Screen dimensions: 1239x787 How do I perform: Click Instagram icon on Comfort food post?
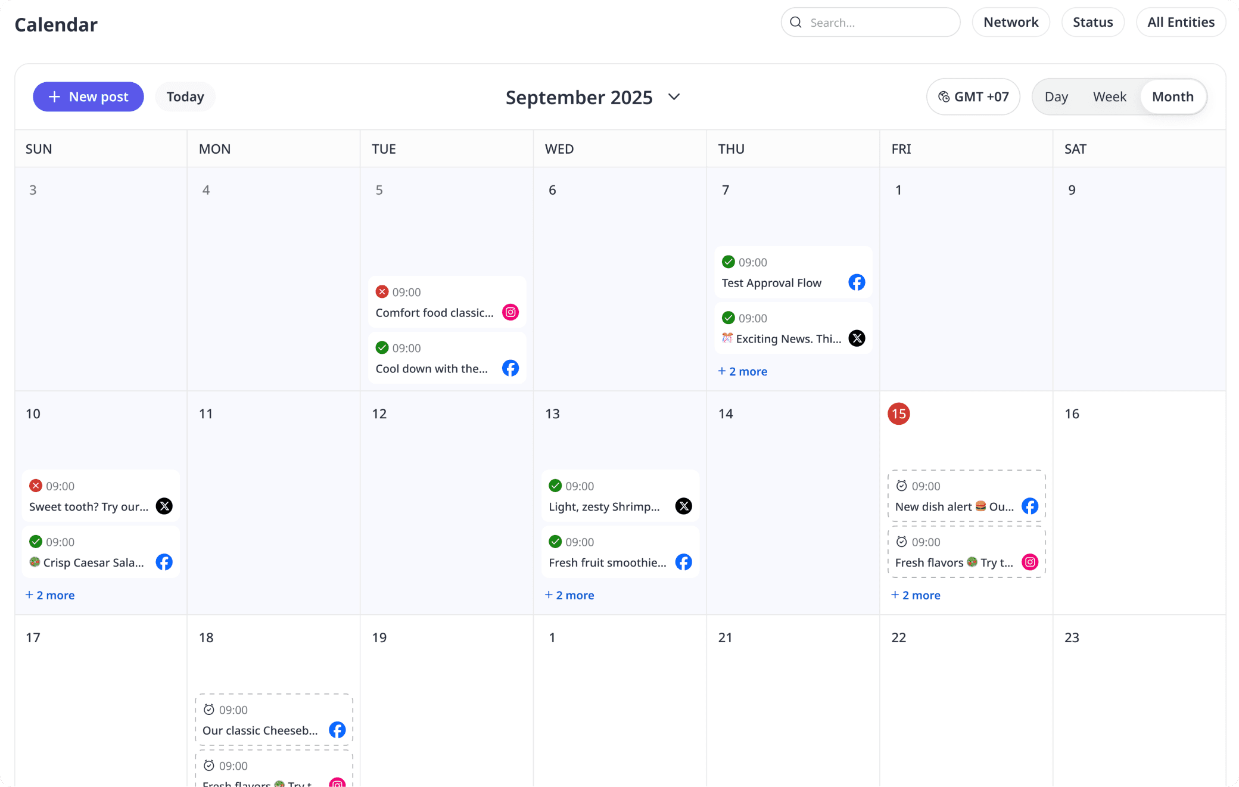(510, 312)
